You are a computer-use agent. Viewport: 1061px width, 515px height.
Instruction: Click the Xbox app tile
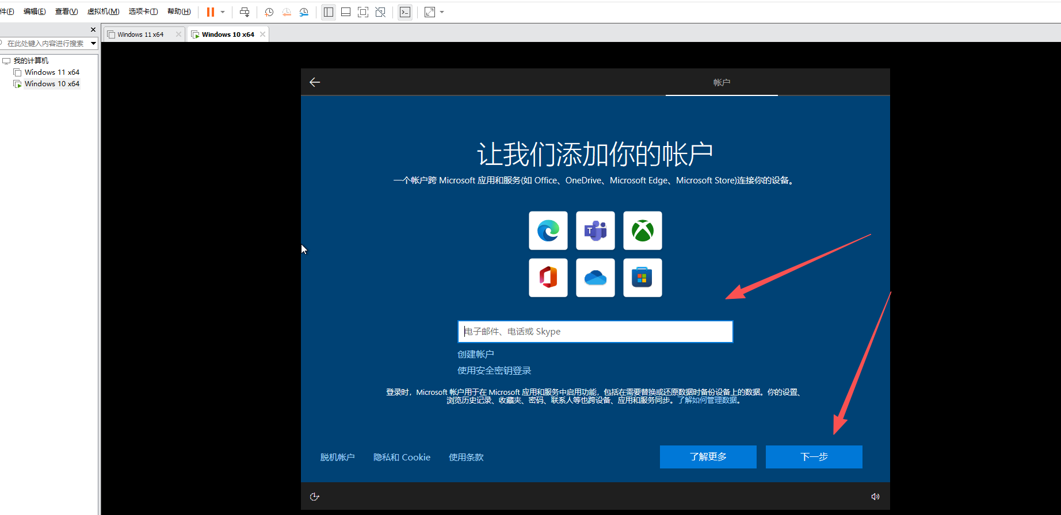(x=643, y=230)
